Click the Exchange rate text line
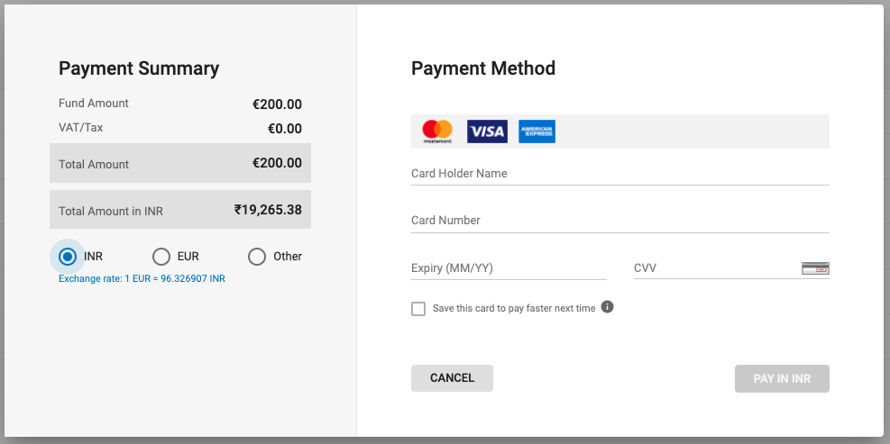Image resolution: width=890 pixels, height=444 pixels. 142,279
